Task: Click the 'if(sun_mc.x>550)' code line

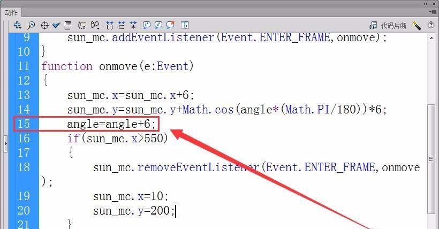Action: [118, 138]
